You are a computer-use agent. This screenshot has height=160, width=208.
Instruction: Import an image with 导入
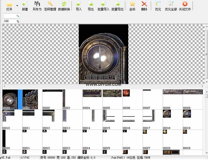(x=79, y=6)
